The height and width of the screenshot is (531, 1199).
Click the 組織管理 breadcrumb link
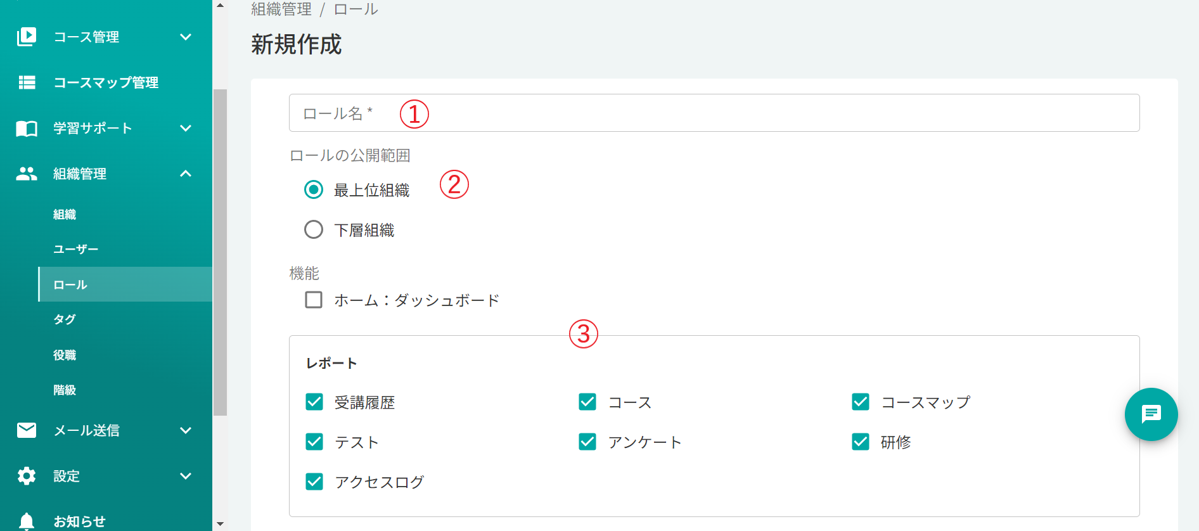tap(281, 9)
